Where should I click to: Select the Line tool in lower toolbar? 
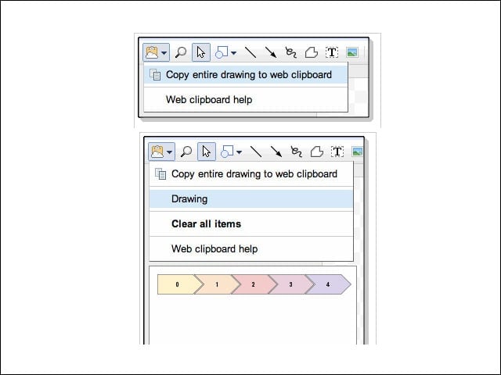pos(256,152)
